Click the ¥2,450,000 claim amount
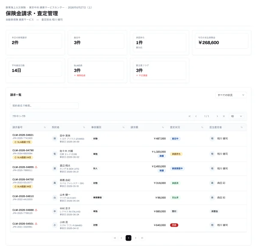This screenshot has width=257, height=251. 159,166
